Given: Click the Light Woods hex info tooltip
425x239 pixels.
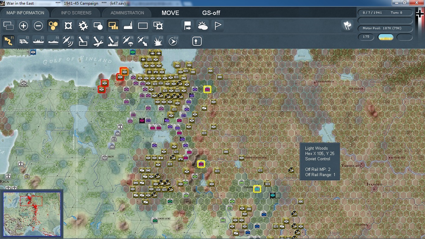Looking at the screenshot, I should [x=320, y=161].
